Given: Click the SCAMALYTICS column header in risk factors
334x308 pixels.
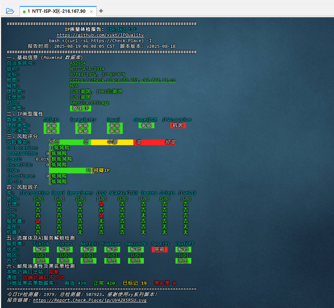Looking at the screenshot, I should [124, 193].
